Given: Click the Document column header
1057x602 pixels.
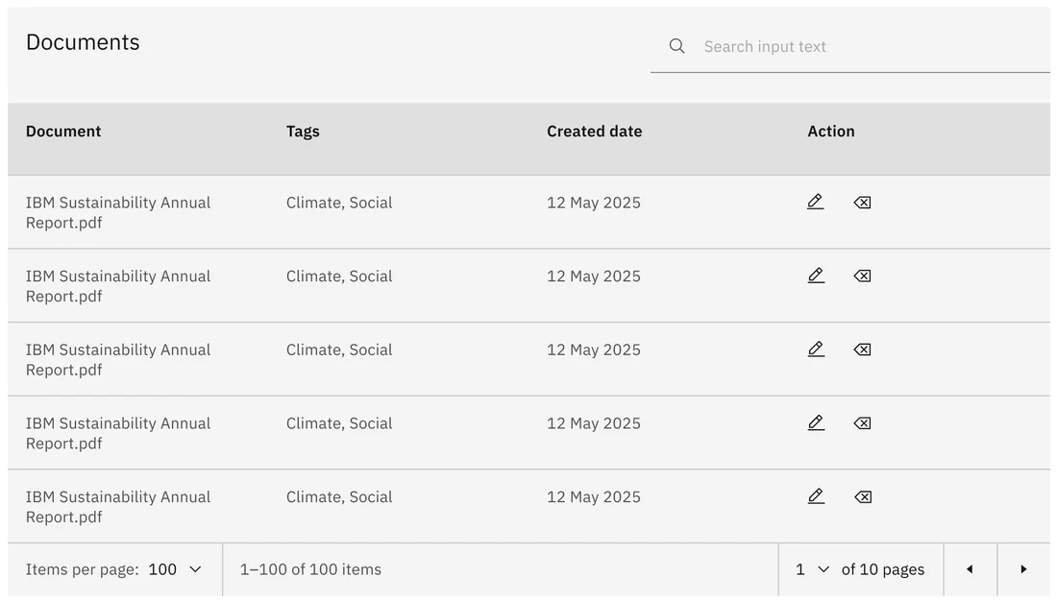Looking at the screenshot, I should tap(63, 132).
